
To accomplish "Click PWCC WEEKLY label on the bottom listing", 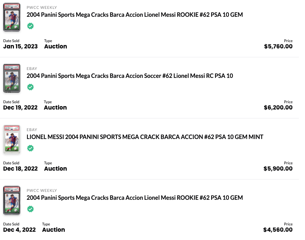I will [42, 191].
